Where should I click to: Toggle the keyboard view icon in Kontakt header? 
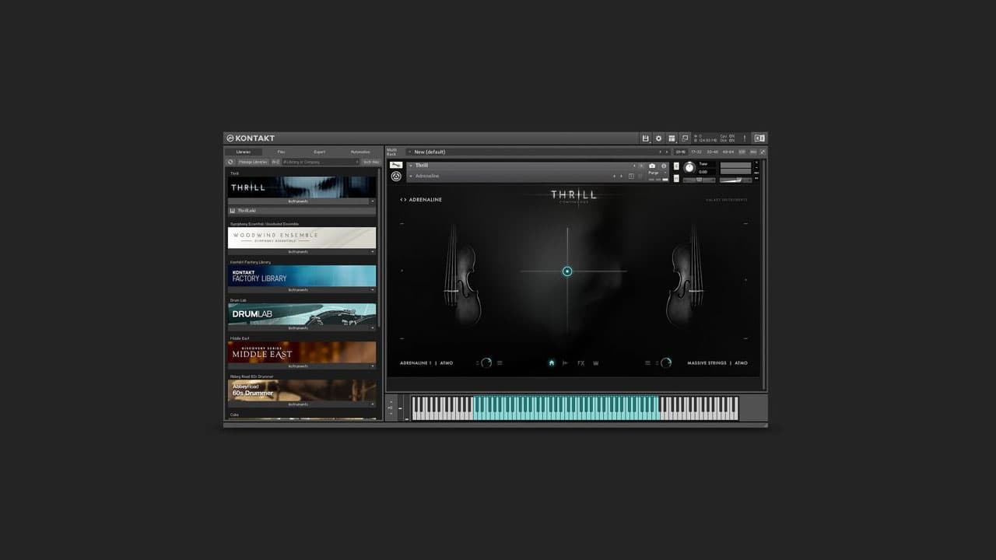point(672,138)
